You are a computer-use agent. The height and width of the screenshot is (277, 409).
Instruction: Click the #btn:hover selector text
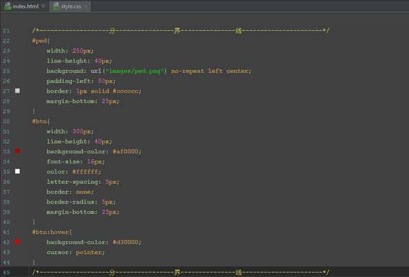52,232
